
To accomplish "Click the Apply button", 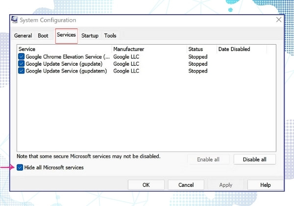I will [x=226, y=185].
